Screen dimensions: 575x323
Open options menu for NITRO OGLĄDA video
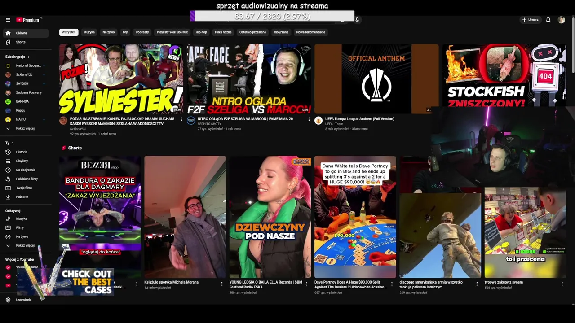click(309, 119)
